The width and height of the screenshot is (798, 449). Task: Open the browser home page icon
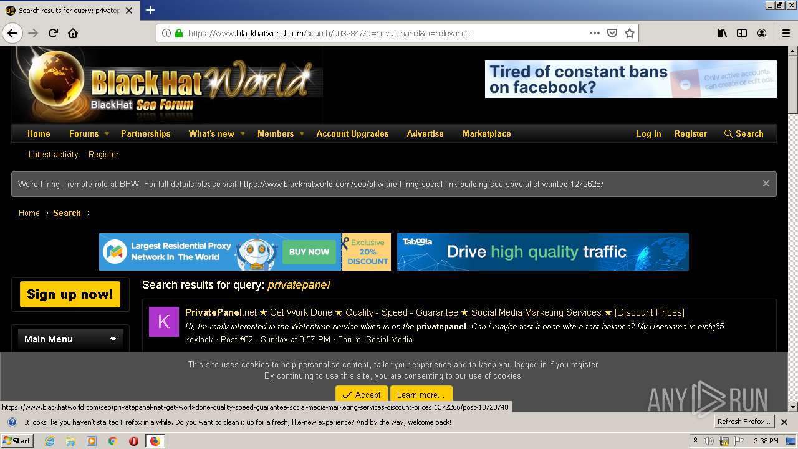pos(73,33)
